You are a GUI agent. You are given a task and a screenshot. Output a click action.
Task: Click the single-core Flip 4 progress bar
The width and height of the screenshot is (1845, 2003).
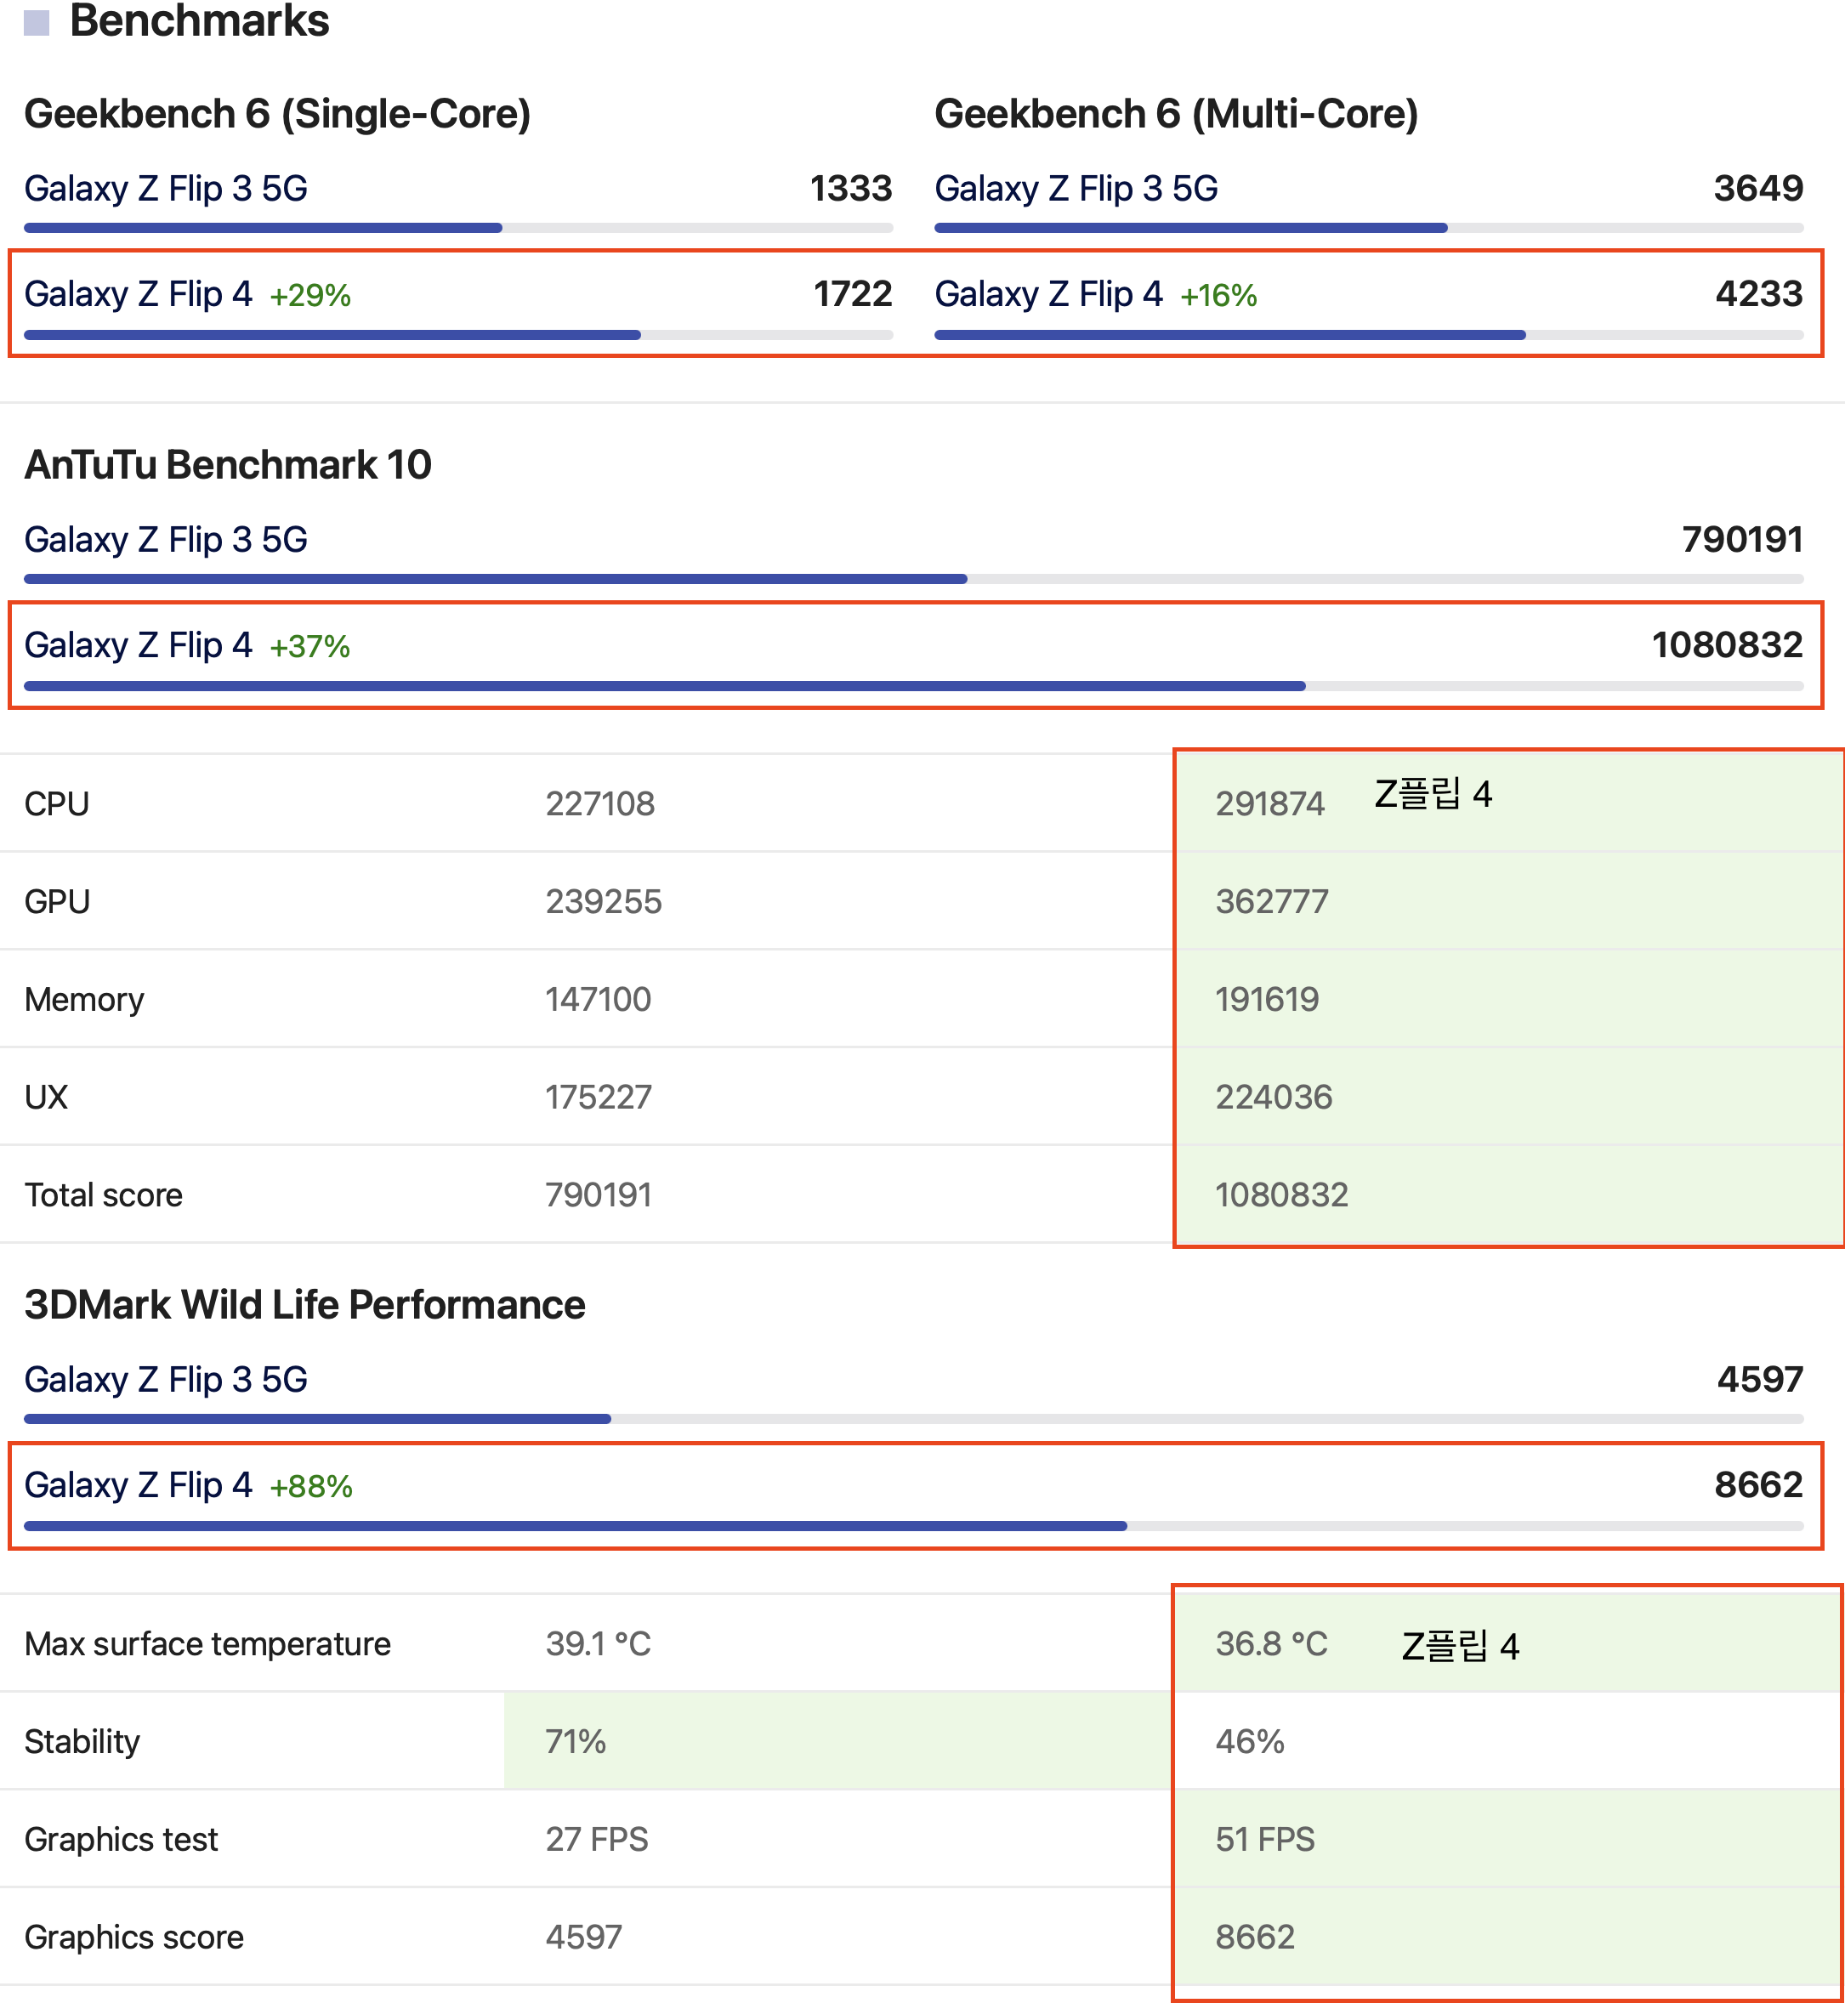pyautogui.click(x=332, y=336)
